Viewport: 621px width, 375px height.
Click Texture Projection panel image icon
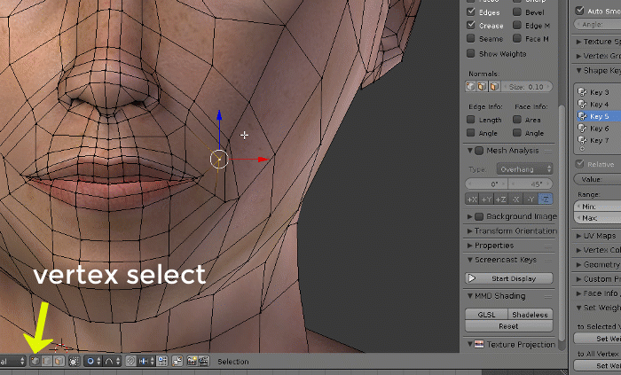click(x=479, y=344)
